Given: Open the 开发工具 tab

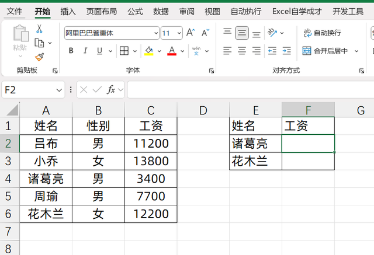Looking at the screenshot, I should [348, 12].
